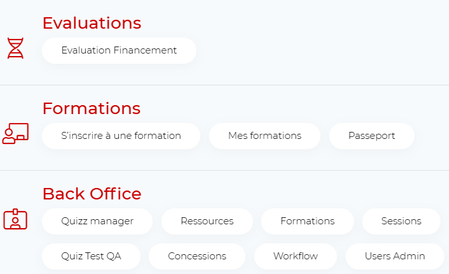This screenshot has width=449, height=274.
Task: Open Ressources in Back Office
Action: pyautogui.click(x=207, y=221)
